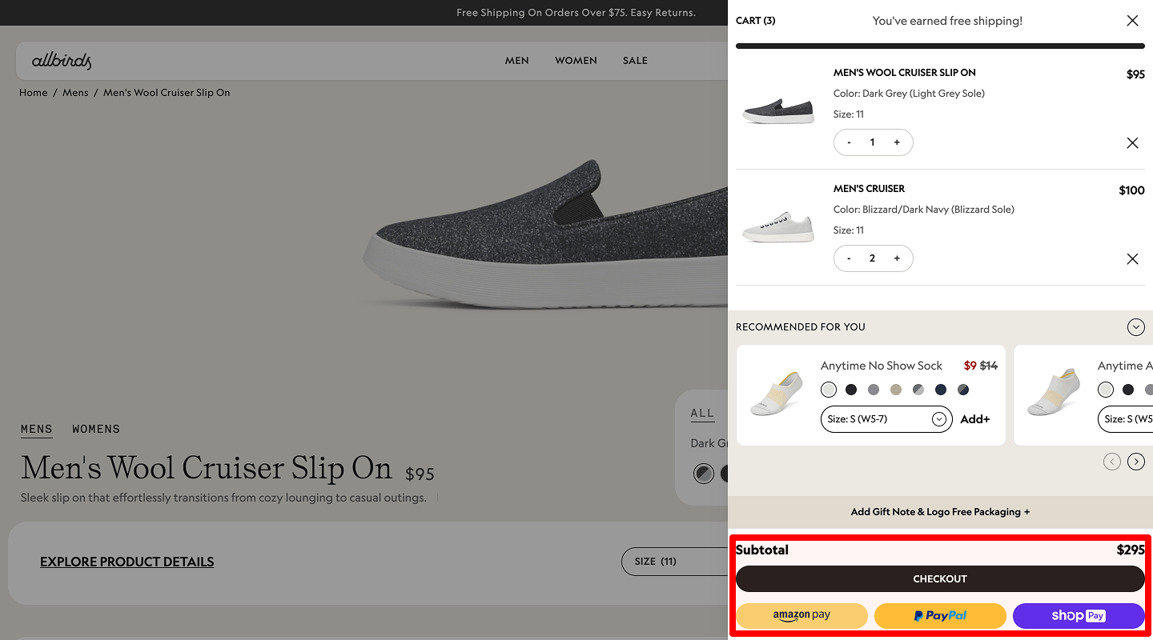This screenshot has width=1153, height=640.
Task: Open Men's Cruiser product thumbnail in cart
Action: point(777,227)
